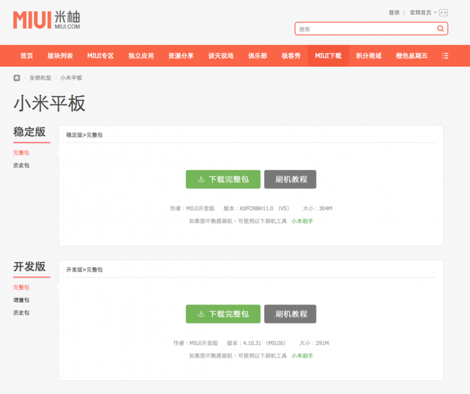This screenshot has height=394, width=470.
Task: Click the 大小：304M text
Action: click(317, 208)
